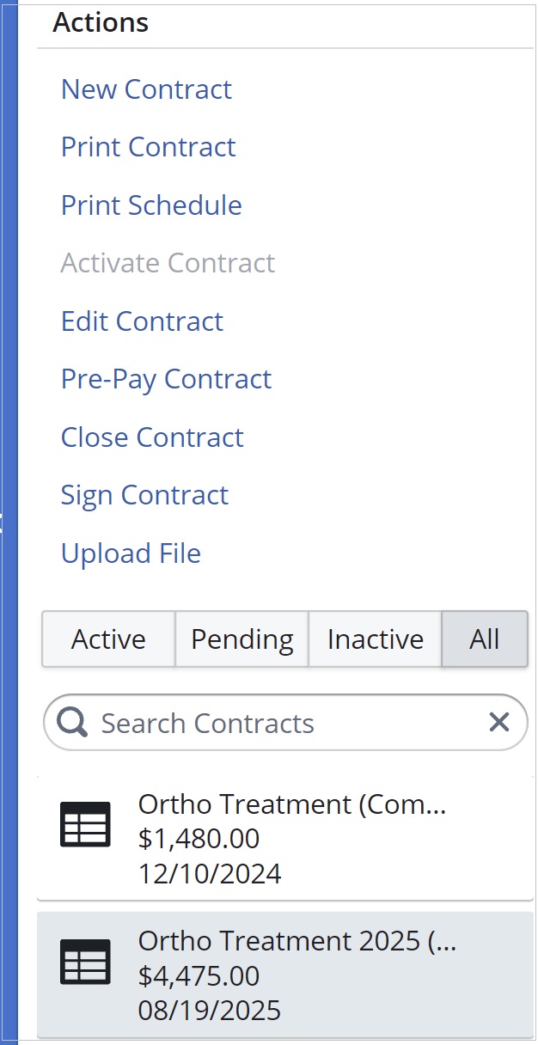
Task: Click Sign Contract
Action: pyautogui.click(x=144, y=495)
